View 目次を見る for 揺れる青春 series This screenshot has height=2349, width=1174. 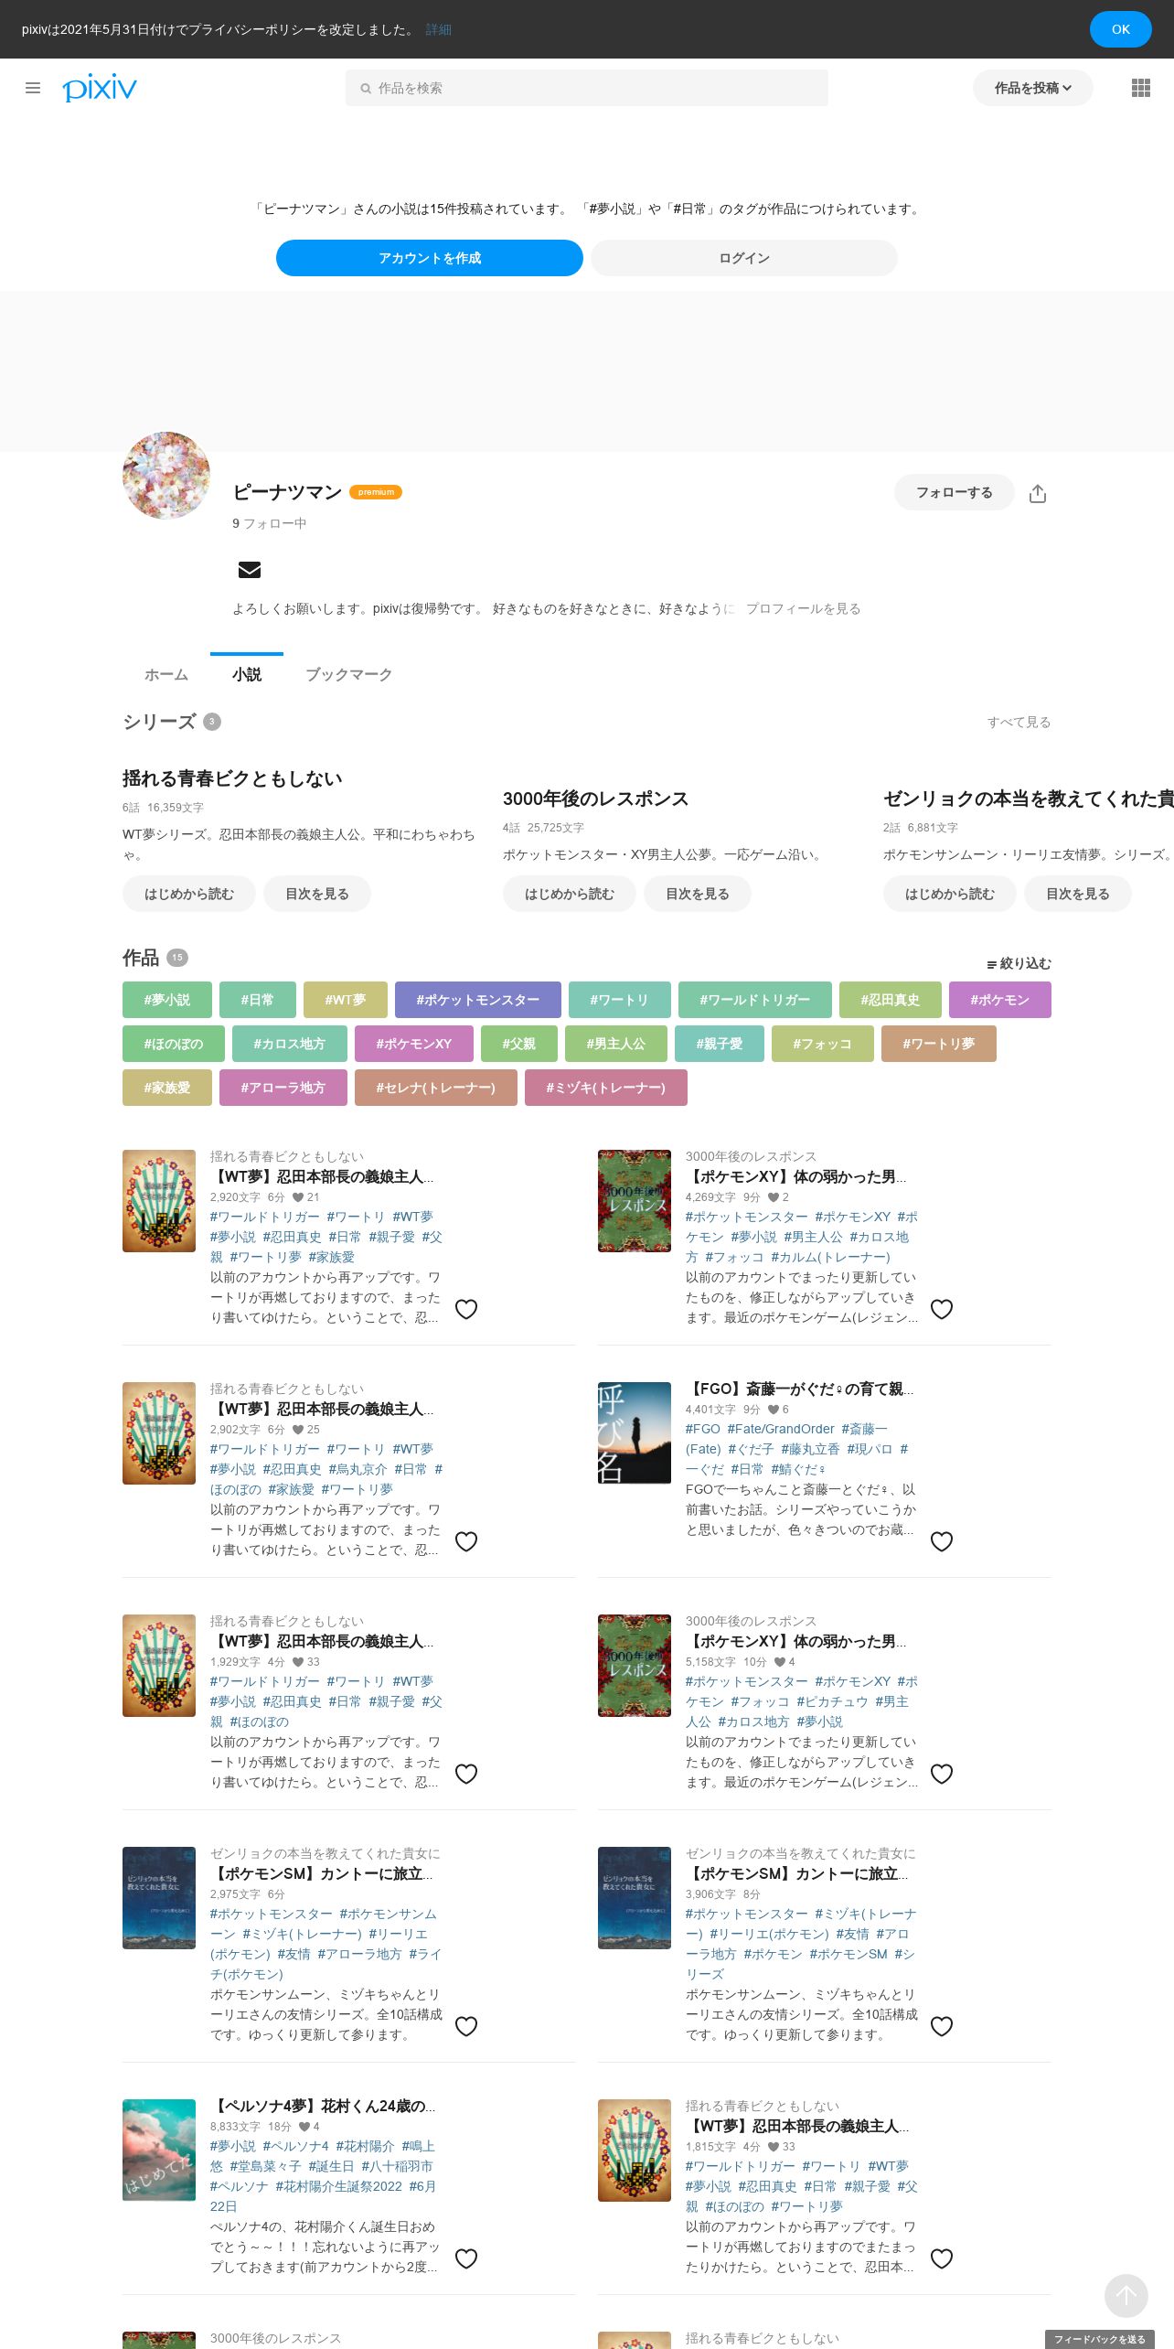316,894
